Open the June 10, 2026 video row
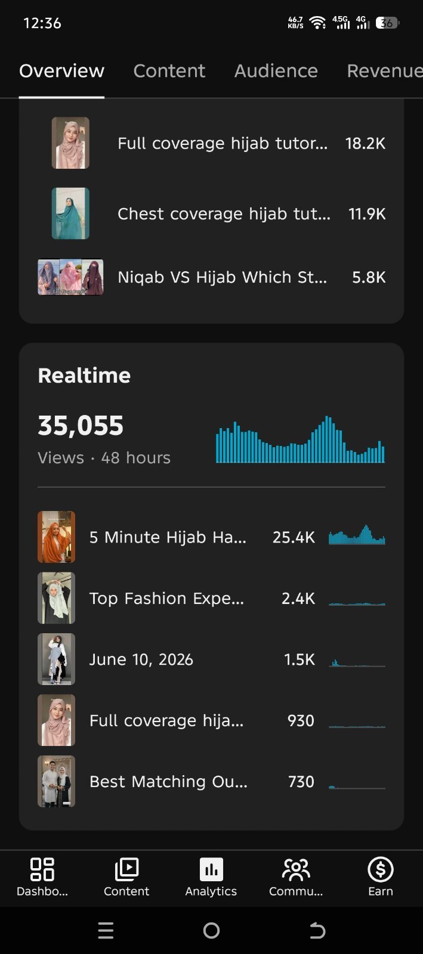Viewport: 423px width, 954px height. pyautogui.click(x=212, y=659)
